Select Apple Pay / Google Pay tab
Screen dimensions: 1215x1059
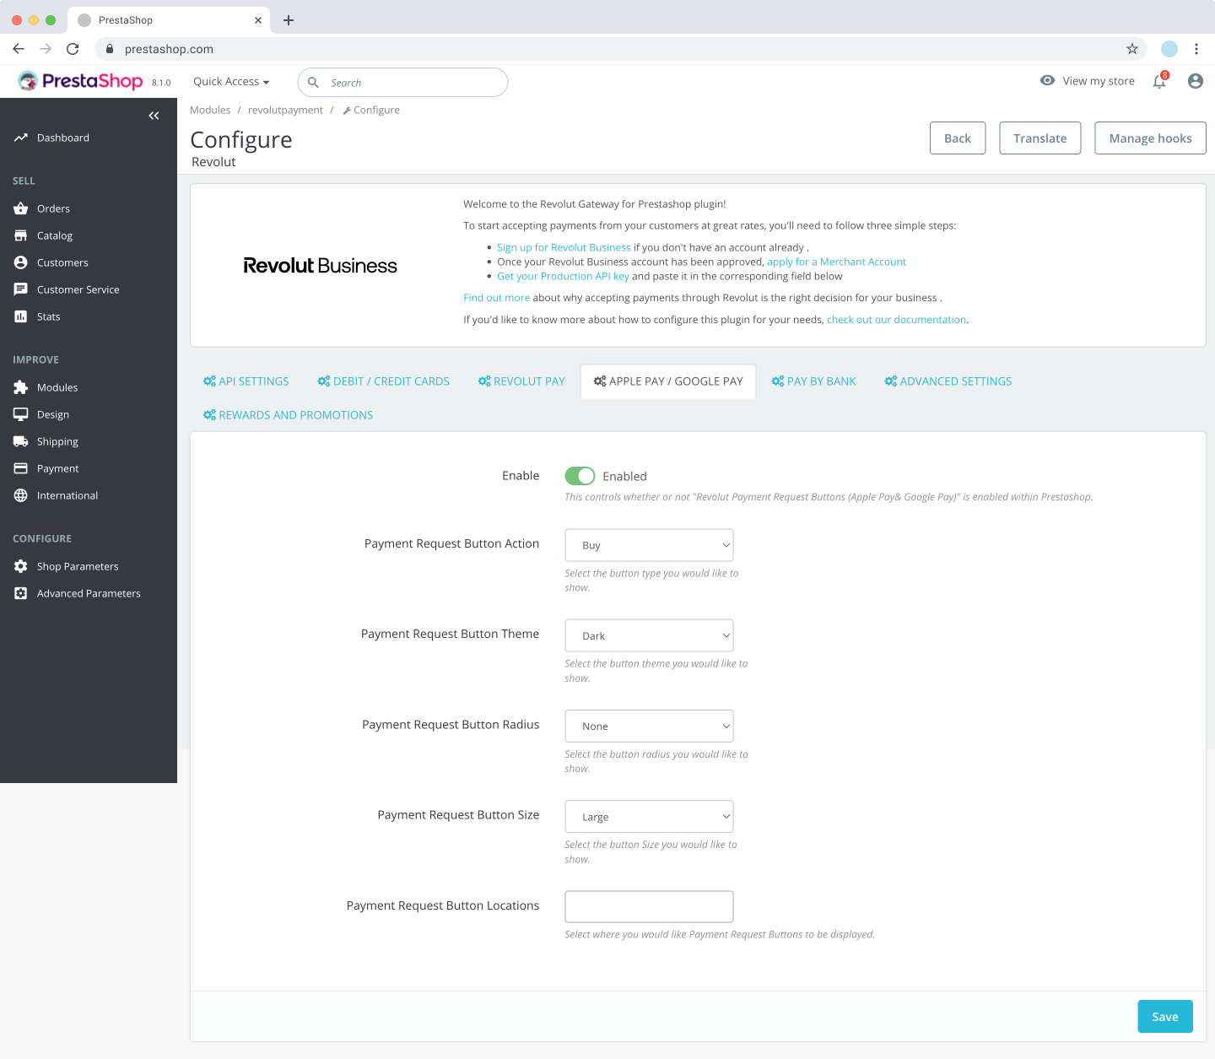point(668,381)
